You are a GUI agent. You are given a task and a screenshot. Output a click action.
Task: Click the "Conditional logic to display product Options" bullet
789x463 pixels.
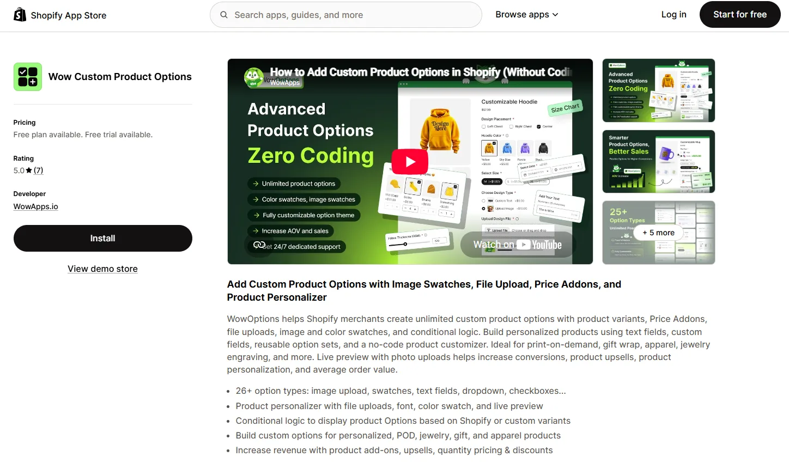click(x=403, y=421)
